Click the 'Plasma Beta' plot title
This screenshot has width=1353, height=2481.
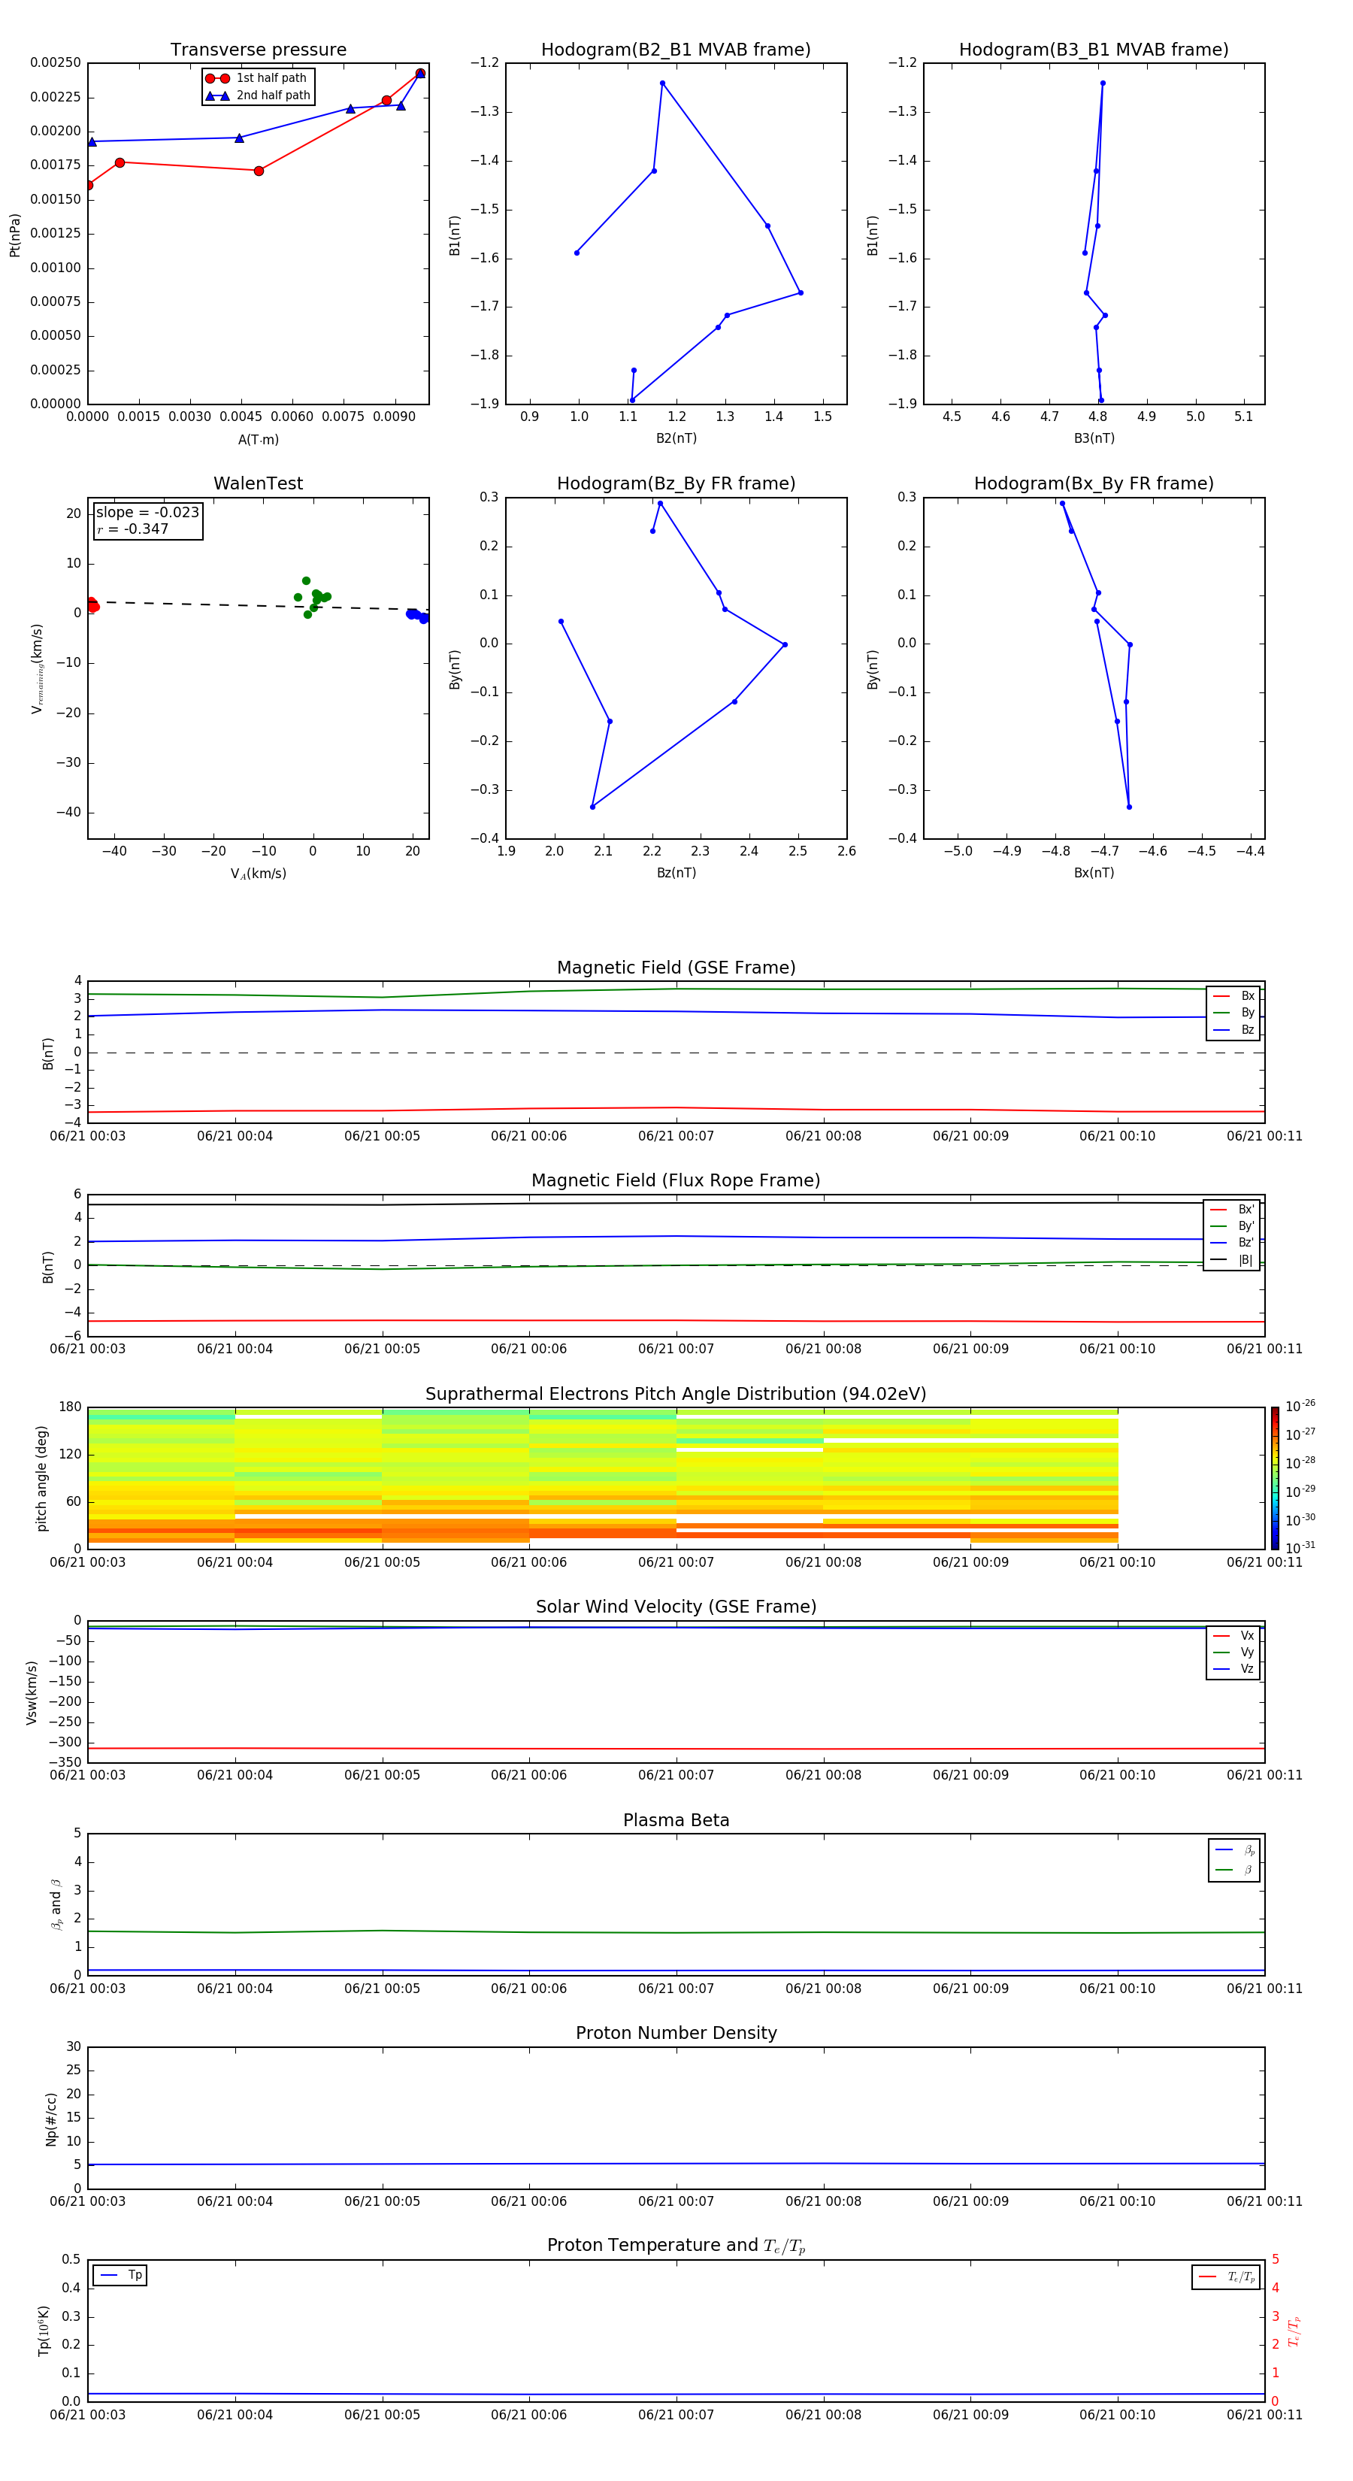[676, 1820]
